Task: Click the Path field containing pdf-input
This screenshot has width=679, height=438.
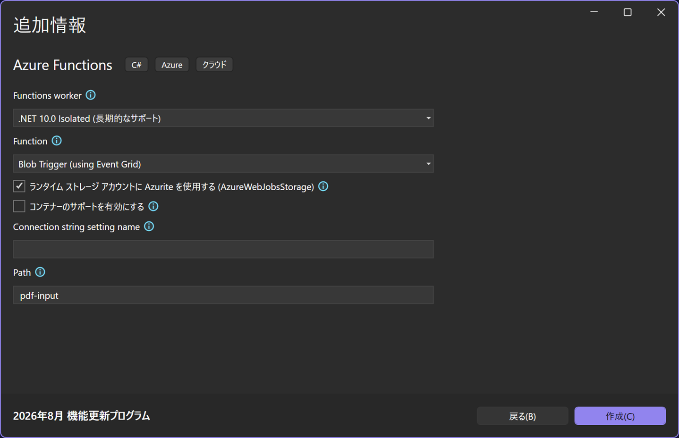Action: point(223,295)
